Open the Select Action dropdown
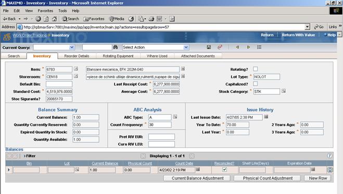The width and height of the screenshot is (343, 194). point(186,47)
